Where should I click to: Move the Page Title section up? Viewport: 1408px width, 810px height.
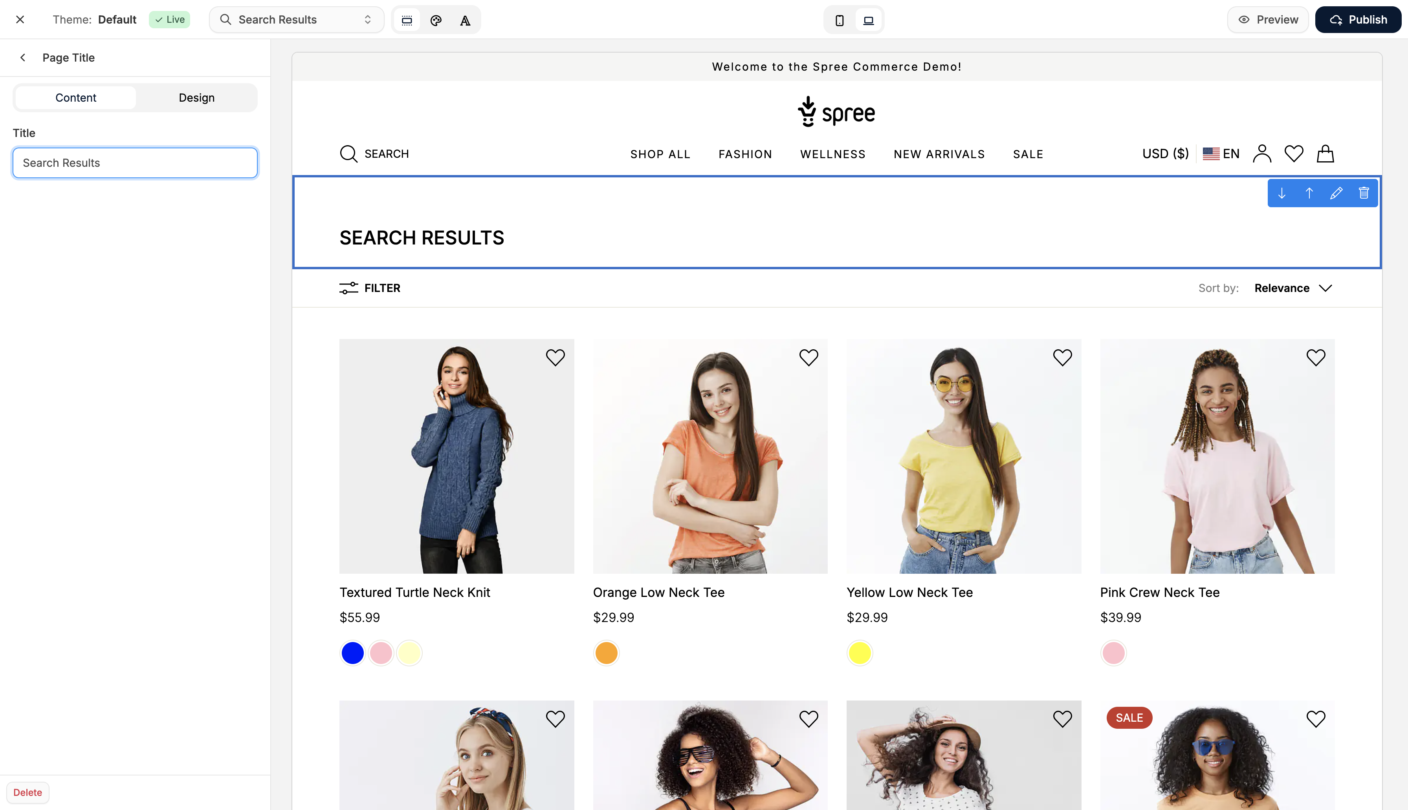[1309, 193]
